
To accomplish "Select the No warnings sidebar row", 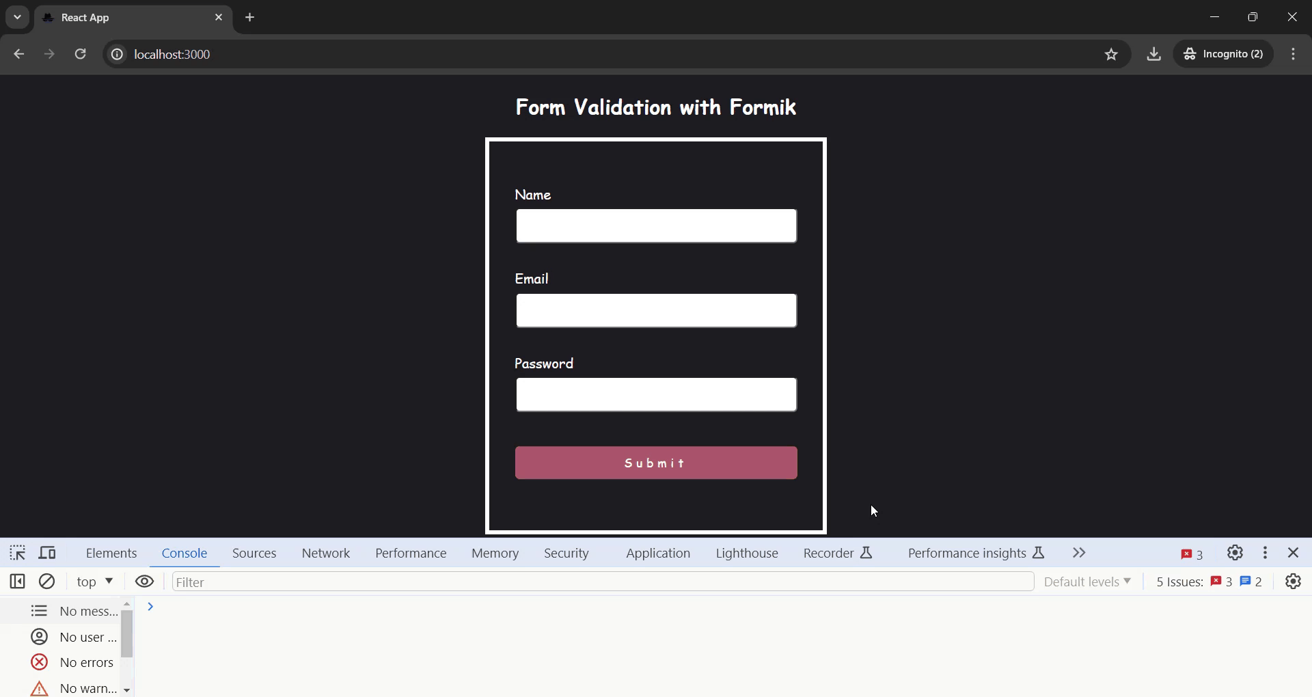I will click(x=60, y=687).
